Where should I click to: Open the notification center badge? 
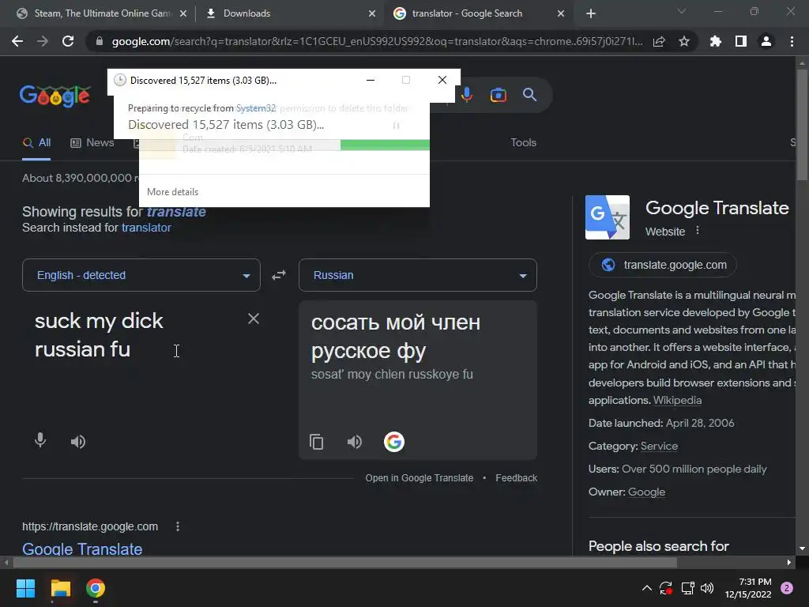pyautogui.click(x=786, y=588)
